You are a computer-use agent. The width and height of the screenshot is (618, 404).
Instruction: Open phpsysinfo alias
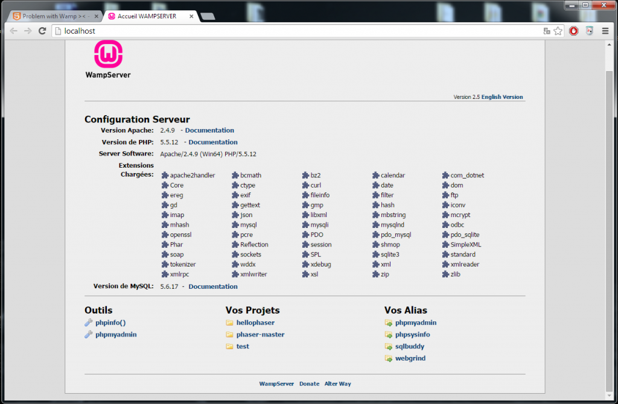(x=412, y=334)
